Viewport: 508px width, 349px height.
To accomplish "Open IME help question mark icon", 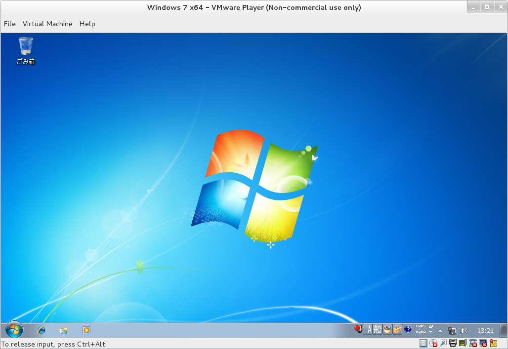I will pyautogui.click(x=408, y=330).
